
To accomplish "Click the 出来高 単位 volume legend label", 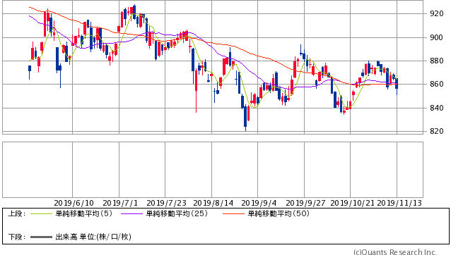I will [x=93, y=237].
